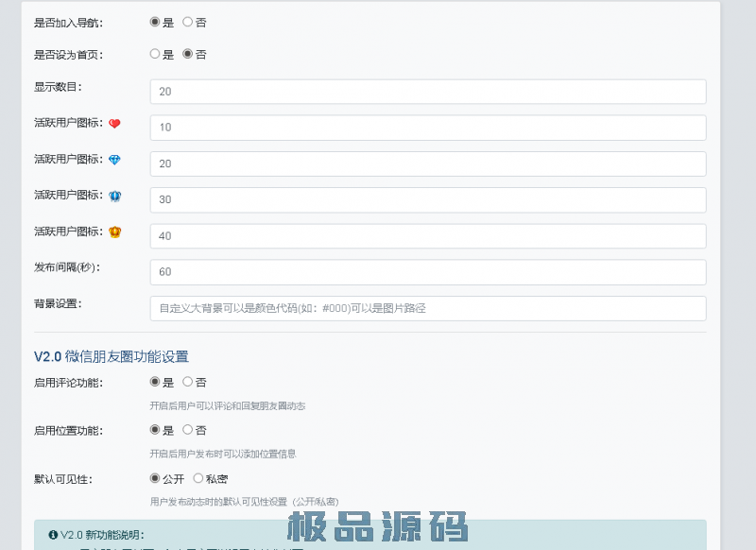
Task: Choose 公开 for 默认可见性
Action: pos(155,478)
